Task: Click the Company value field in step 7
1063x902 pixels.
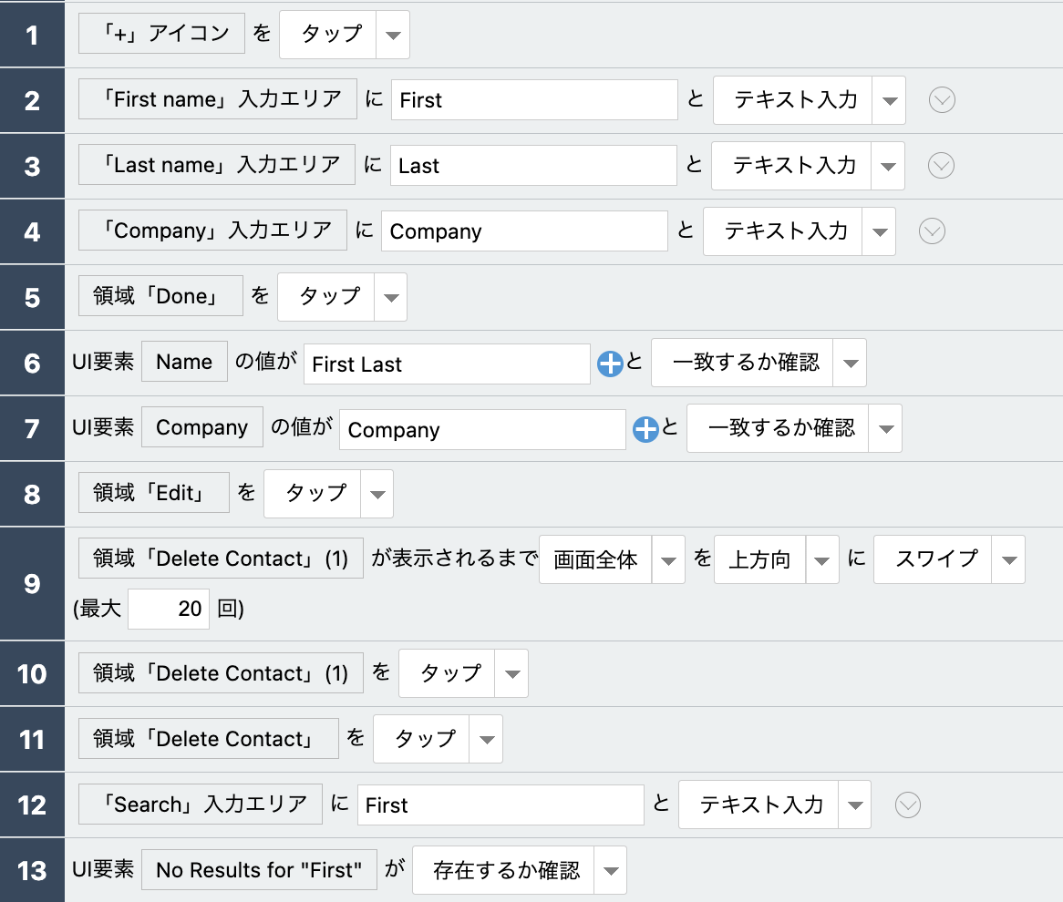Action: [x=482, y=430]
